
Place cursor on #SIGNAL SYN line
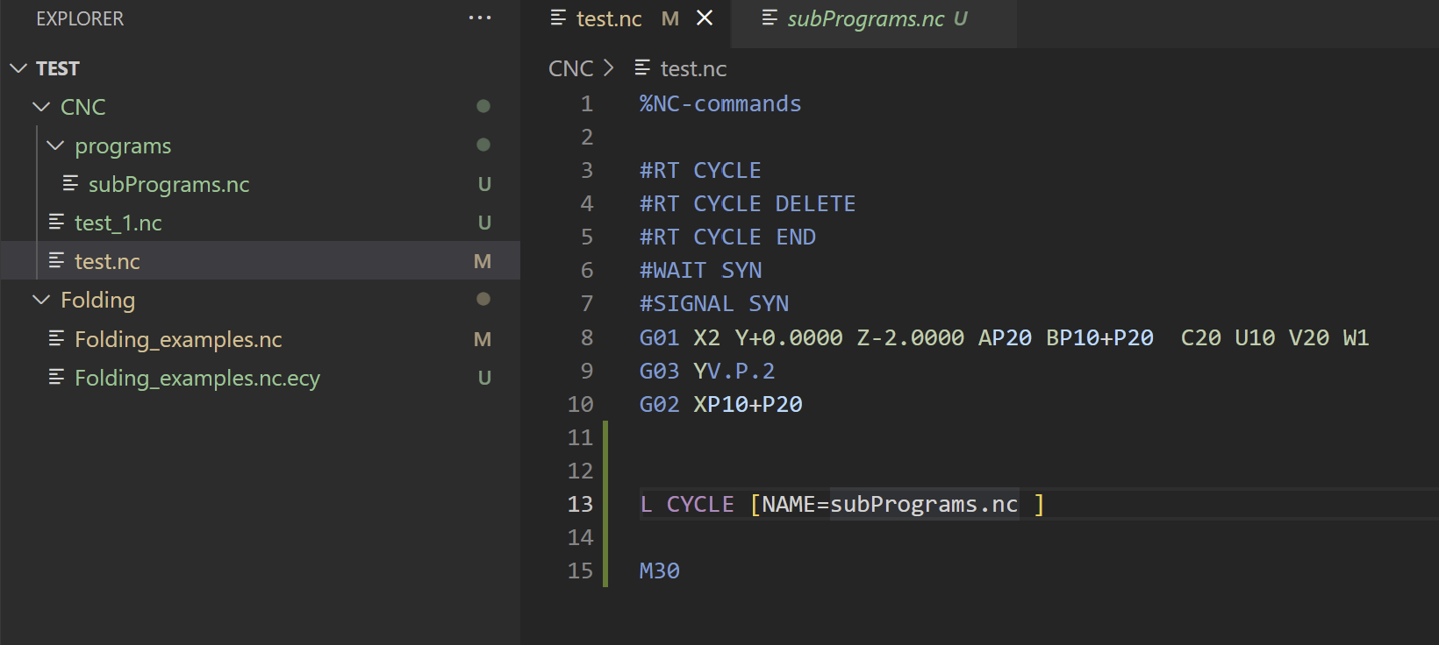(x=714, y=303)
